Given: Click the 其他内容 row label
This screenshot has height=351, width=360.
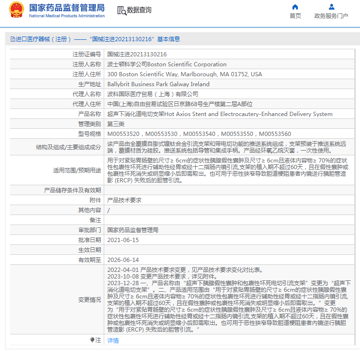Looking at the screenshot, I should [x=90, y=210].
